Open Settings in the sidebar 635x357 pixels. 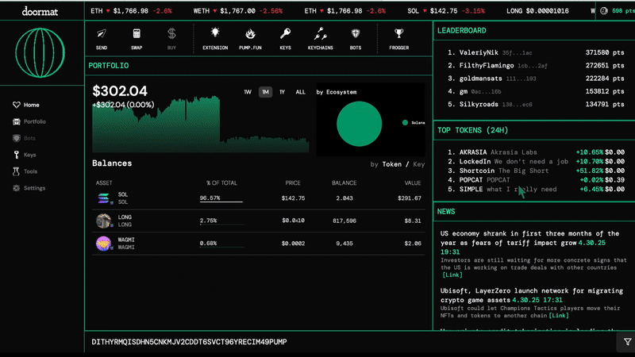(x=34, y=188)
